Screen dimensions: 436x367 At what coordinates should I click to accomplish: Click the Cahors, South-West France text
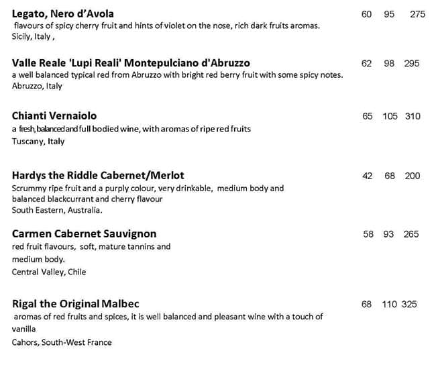62,342
